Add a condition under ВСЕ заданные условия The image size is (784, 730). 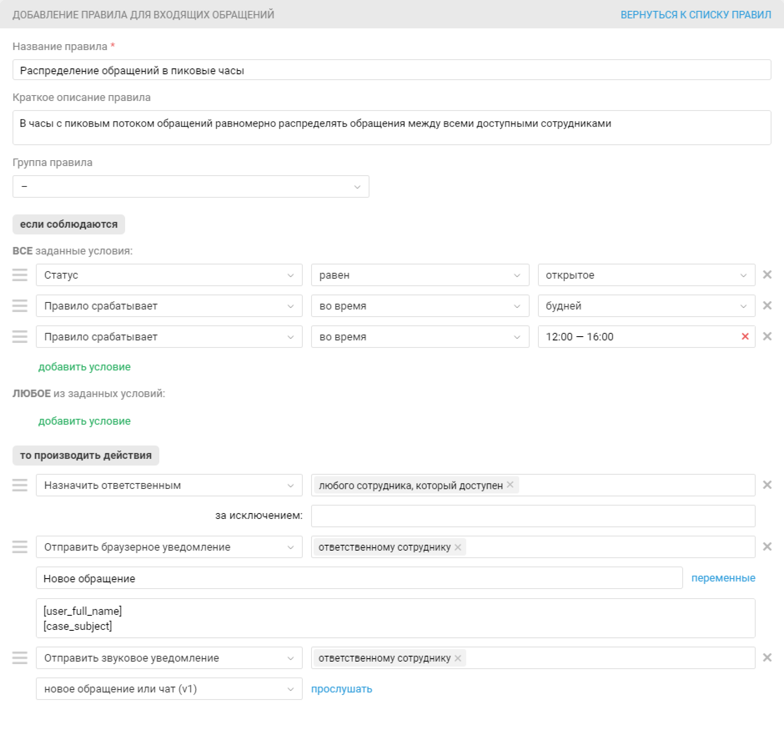84,367
